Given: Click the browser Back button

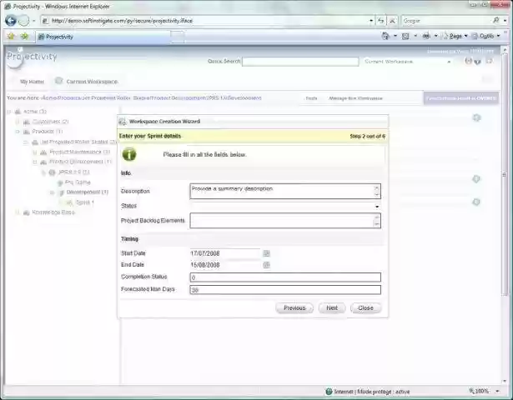Looking at the screenshot, I should click(x=11, y=21).
